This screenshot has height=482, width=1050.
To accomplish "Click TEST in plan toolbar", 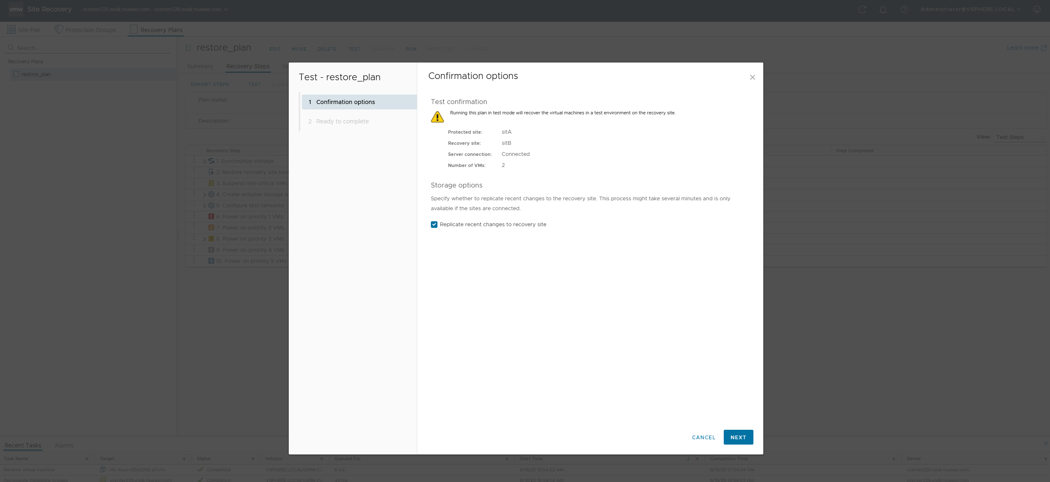I will pos(354,49).
